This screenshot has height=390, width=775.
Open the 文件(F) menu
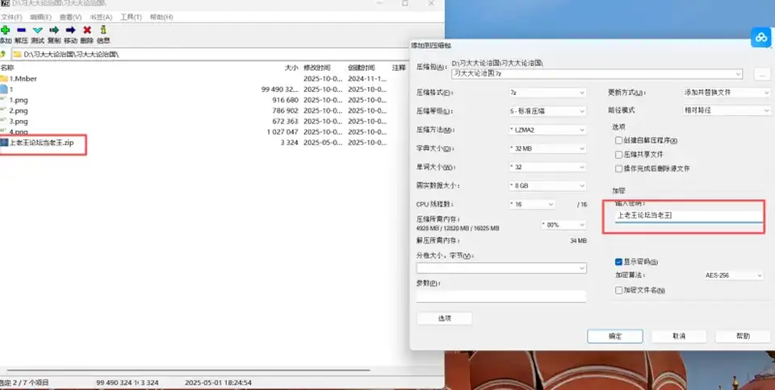coord(11,17)
